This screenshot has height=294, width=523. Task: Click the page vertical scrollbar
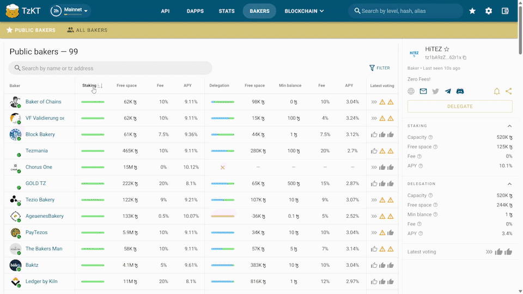[520, 30]
